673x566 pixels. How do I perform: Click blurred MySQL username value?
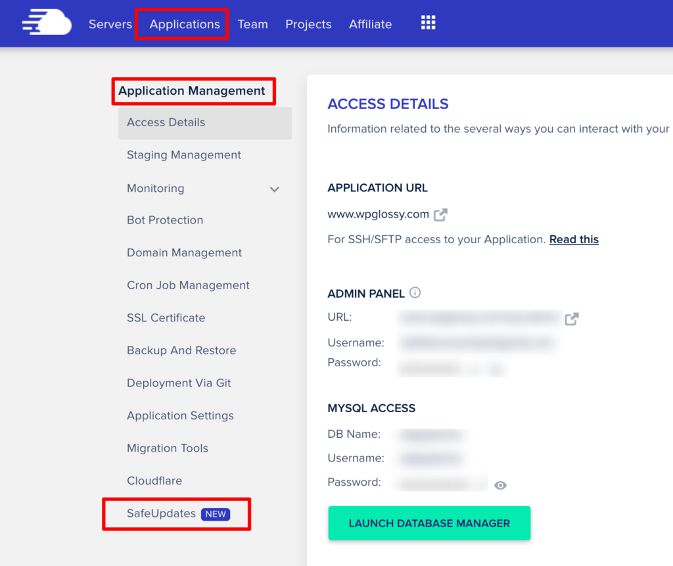click(x=431, y=459)
